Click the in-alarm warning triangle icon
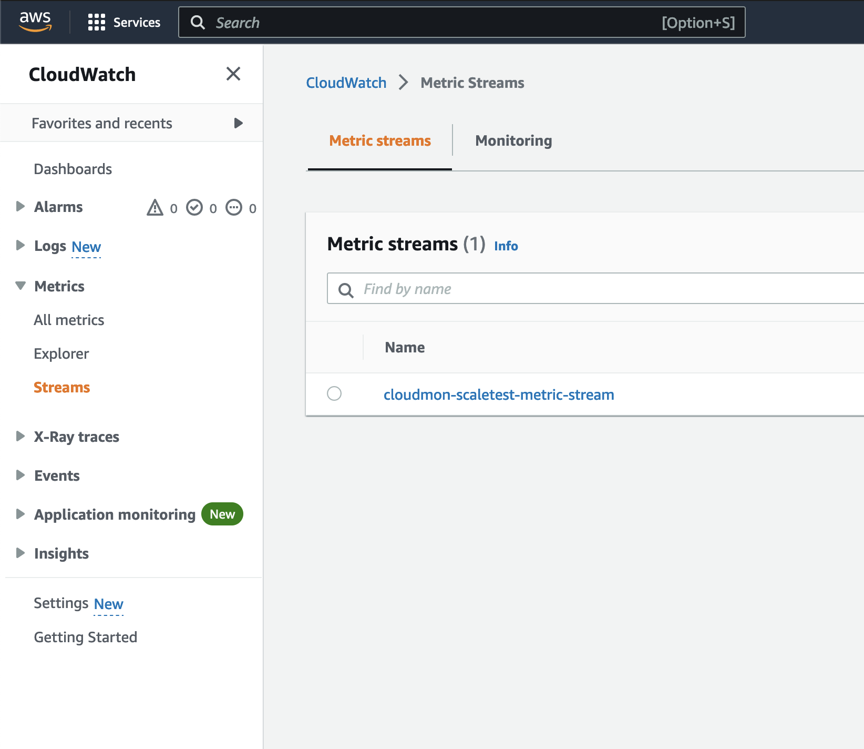 click(x=155, y=208)
